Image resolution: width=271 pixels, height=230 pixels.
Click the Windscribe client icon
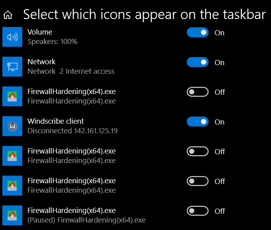12,126
